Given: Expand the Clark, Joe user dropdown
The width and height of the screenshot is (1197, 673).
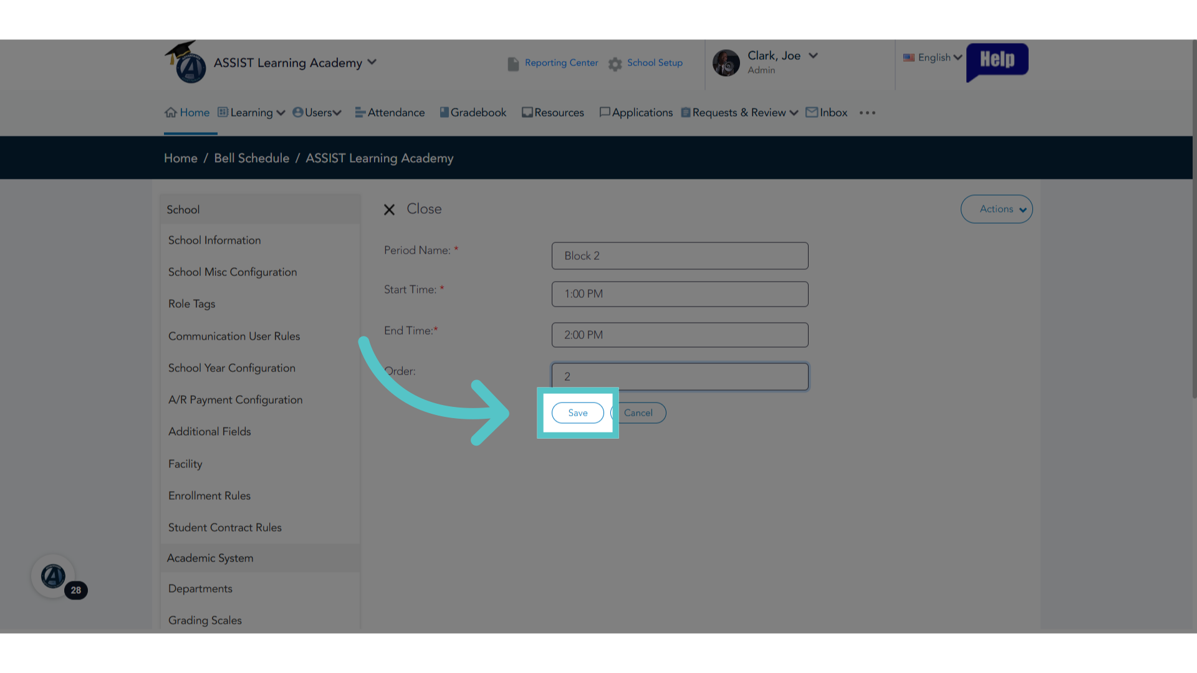Looking at the screenshot, I should (x=813, y=55).
